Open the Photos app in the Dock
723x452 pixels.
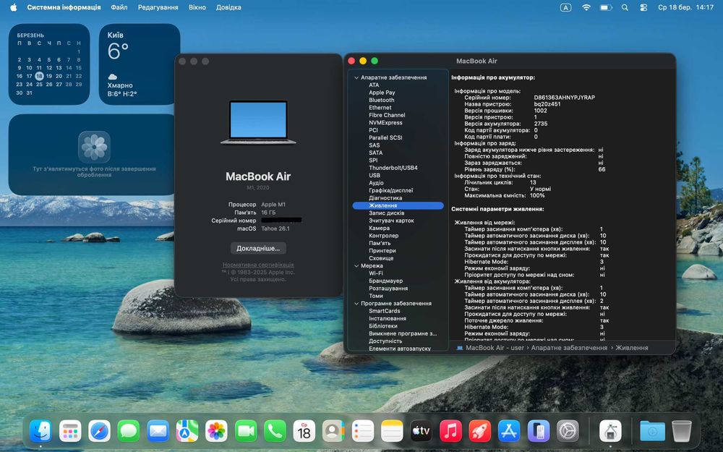[x=216, y=431]
